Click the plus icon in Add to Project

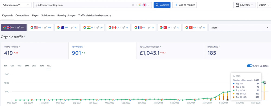coord(176,5)
